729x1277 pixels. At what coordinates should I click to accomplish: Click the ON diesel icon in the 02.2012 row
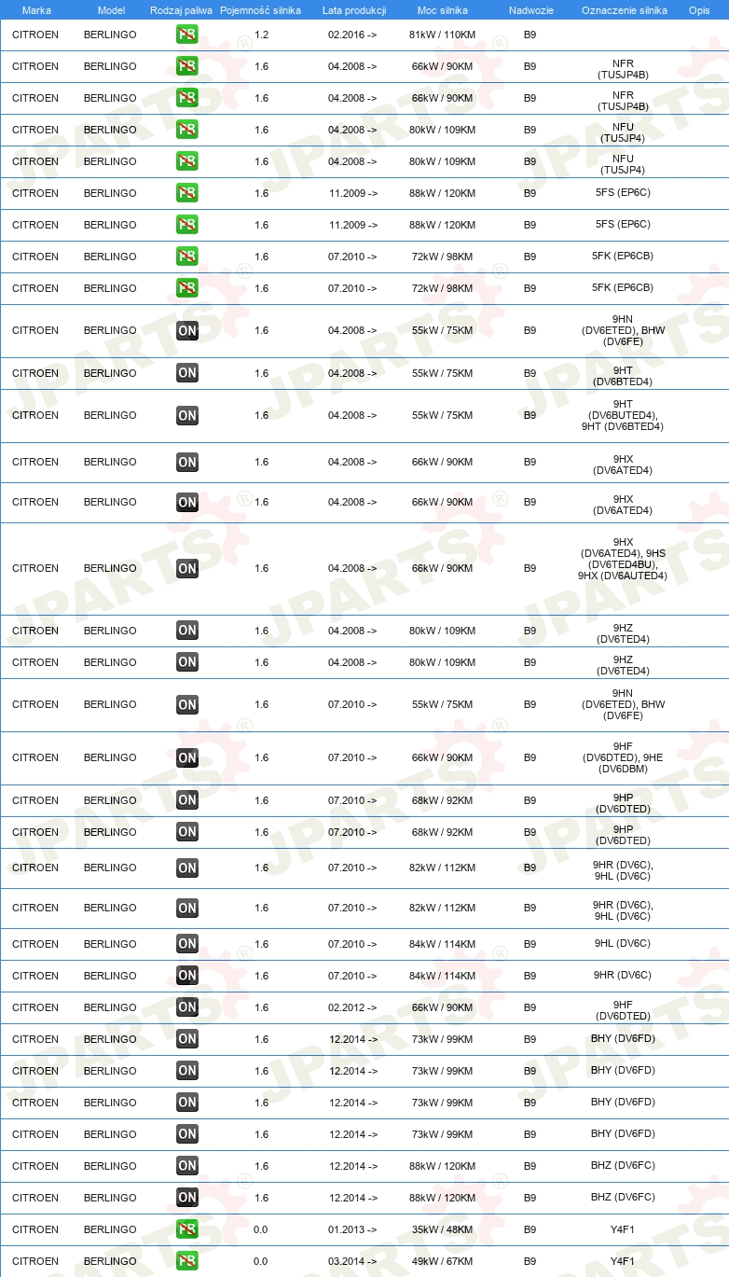187,1006
